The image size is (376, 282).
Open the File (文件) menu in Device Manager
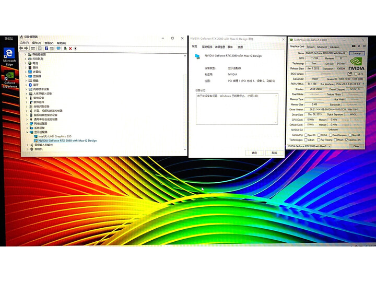(25, 43)
